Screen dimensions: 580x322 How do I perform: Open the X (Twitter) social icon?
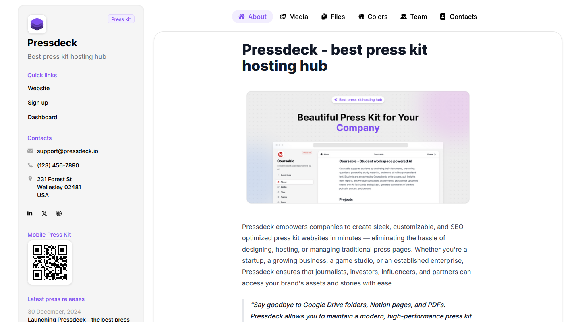pos(44,213)
